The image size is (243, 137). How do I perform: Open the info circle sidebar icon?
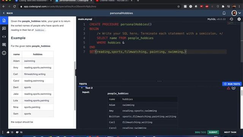pos(4,53)
